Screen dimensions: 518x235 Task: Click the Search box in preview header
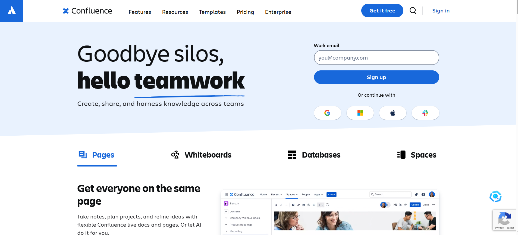click(390, 194)
